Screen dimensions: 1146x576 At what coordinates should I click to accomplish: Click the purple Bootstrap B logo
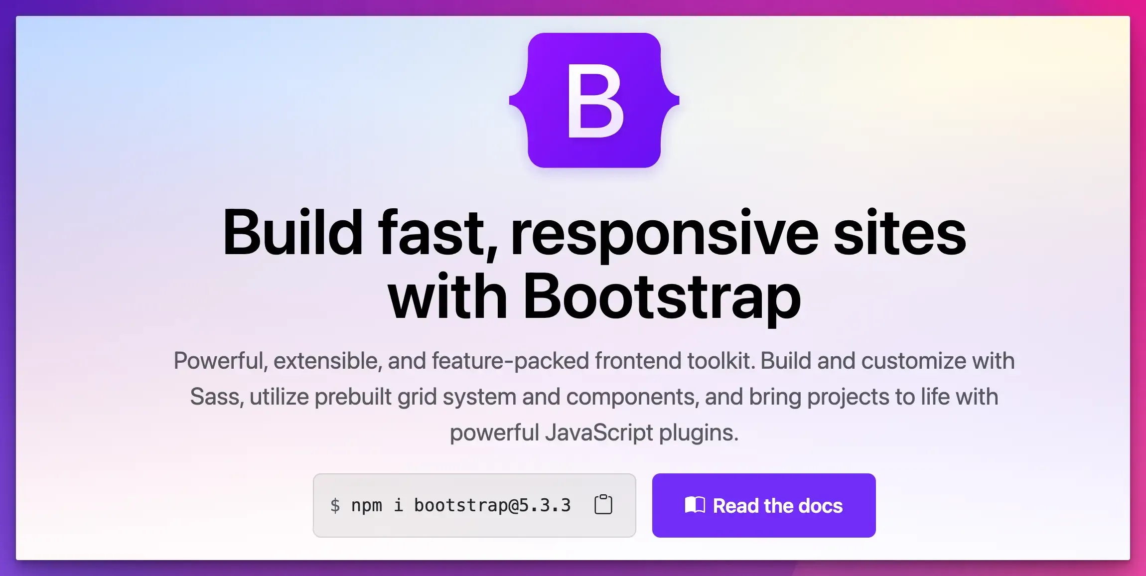[594, 100]
